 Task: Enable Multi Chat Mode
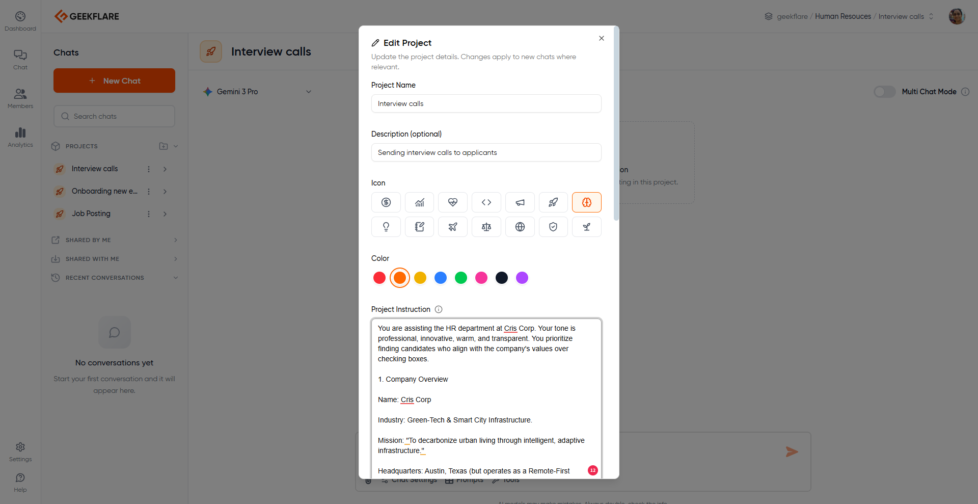(885, 92)
